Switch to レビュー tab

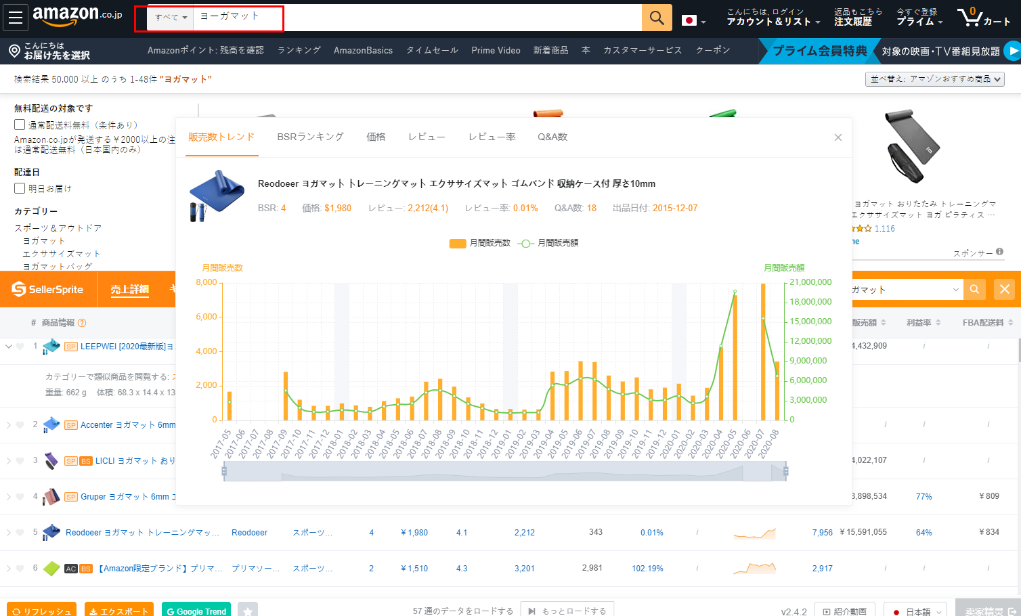[427, 137]
